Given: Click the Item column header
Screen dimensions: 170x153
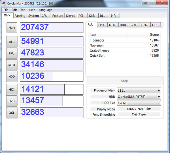Looking at the screenshot, I should coord(108,35).
